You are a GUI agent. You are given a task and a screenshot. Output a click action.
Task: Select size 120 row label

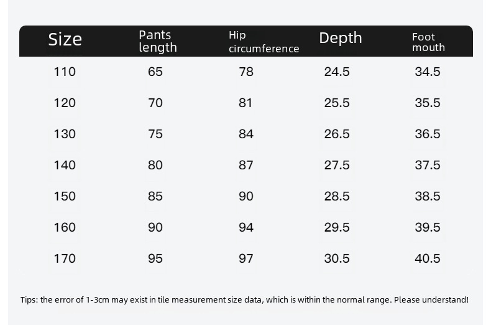pyautogui.click(x=65, y=103)
